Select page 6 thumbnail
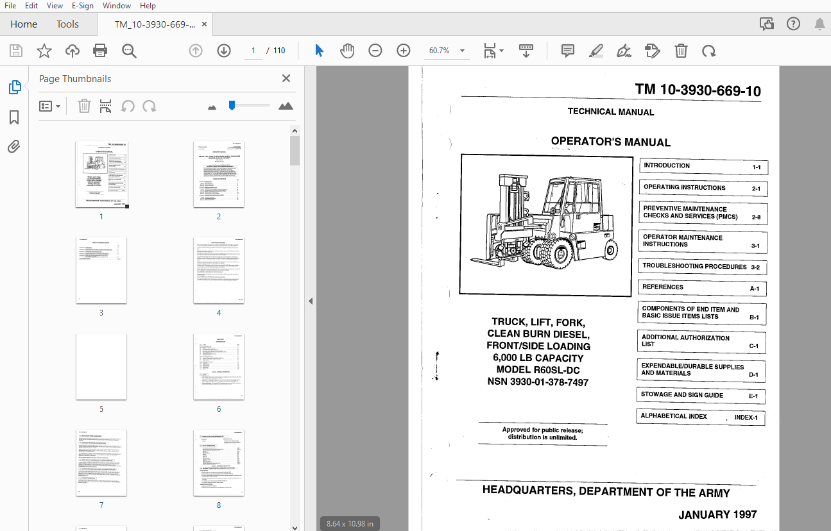This screenshot has width=831, height=531. point(219,367)
